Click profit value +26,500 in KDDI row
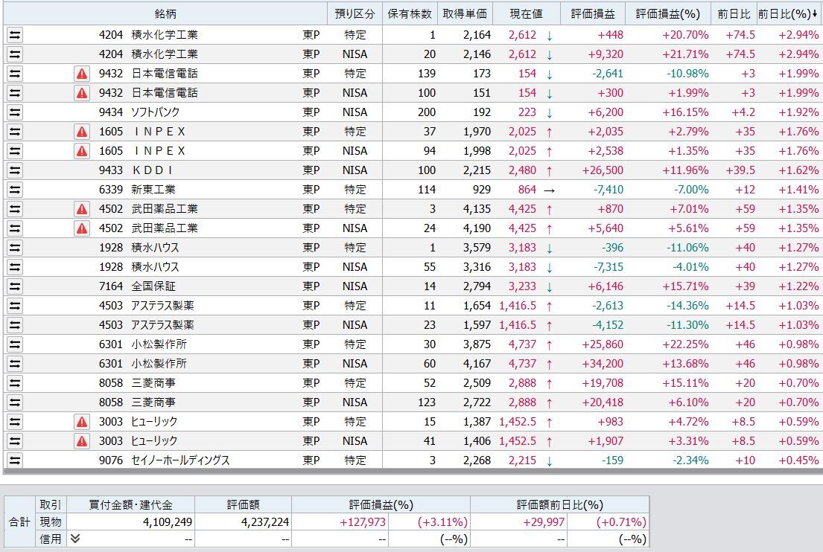This screenshot has height=552, width=823. click(x=603, y=170)
